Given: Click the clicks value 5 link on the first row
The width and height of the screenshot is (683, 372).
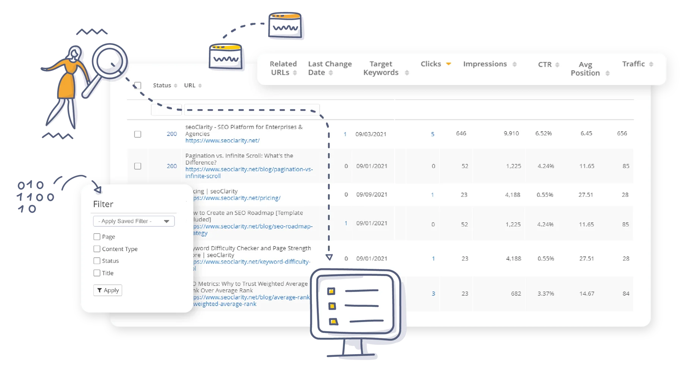Looking at the screenshot, I should point(433,134).
